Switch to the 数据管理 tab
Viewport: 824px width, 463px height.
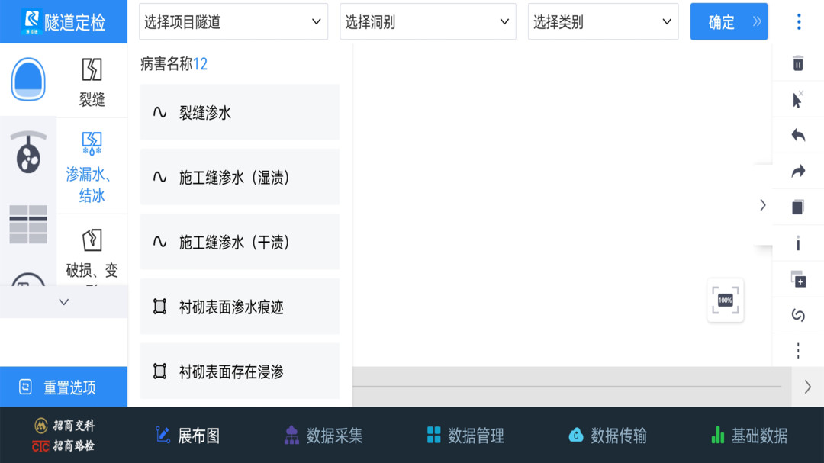pos(465,436)
